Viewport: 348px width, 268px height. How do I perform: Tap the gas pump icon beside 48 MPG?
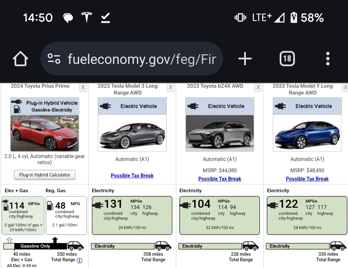[x=50, y=205]
